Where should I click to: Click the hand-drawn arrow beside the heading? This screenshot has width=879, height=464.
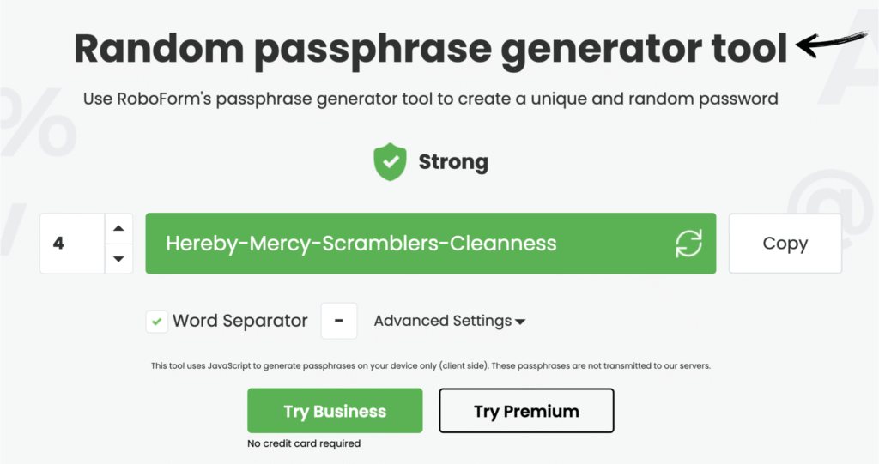click(x=832, y=43)
